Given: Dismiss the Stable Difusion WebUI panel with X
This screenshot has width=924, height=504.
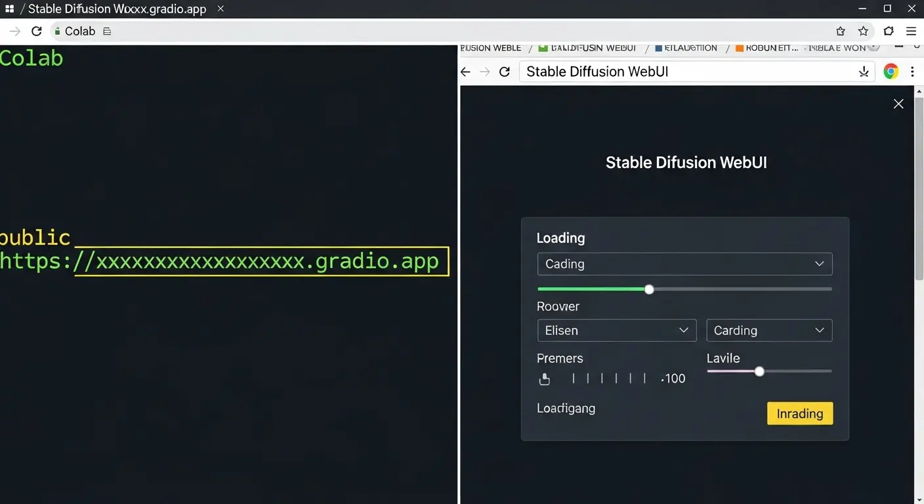Looking at the screenshot, I should [898, 104].
